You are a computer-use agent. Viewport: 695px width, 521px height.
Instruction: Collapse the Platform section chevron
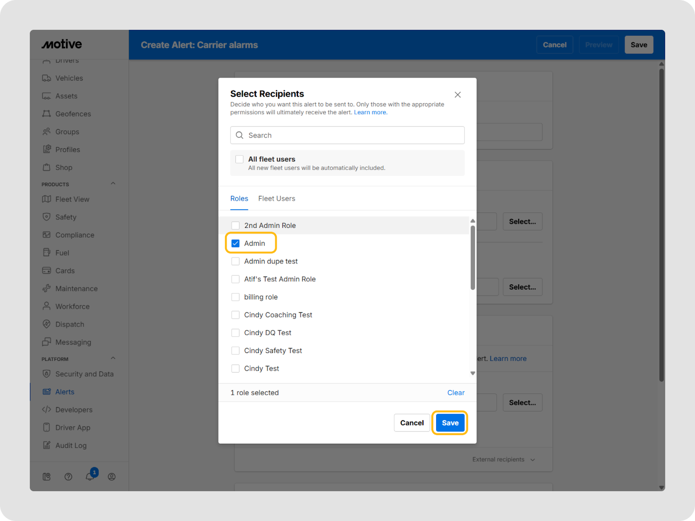pos(113,359)
